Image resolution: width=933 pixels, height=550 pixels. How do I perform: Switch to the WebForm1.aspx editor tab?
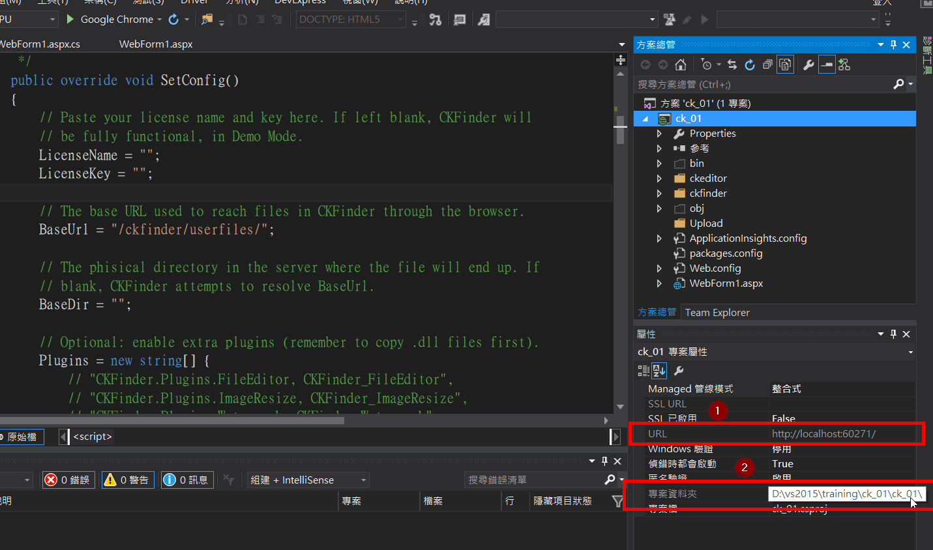[x=156, y=44]
